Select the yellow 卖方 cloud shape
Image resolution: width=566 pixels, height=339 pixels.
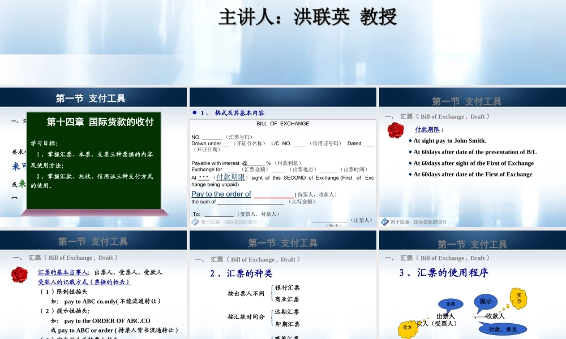[406, 326]
